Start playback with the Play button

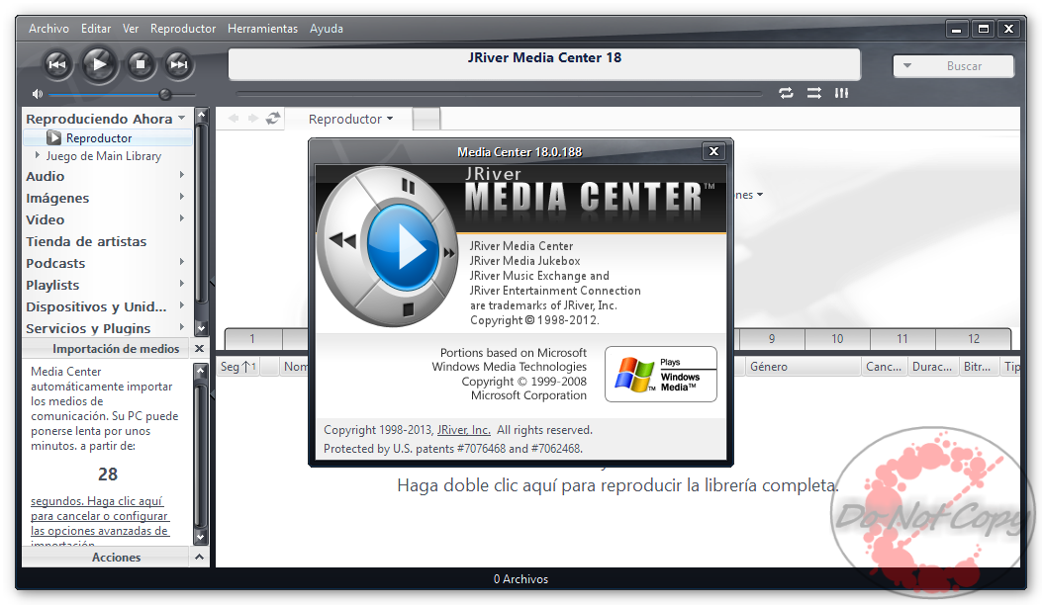point(100,64)
